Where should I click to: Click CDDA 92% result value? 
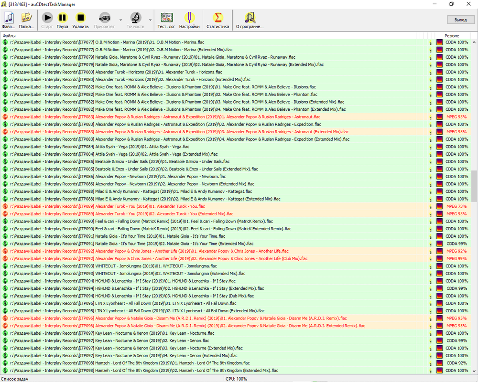(456, 363)
